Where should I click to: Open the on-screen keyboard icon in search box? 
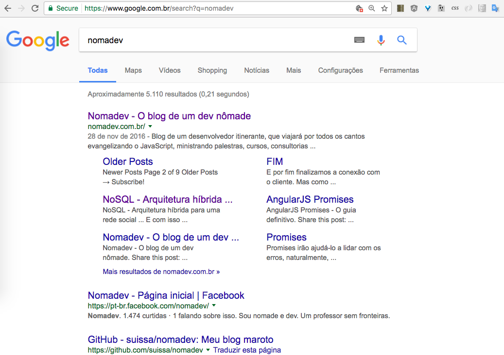coord(359,40)
